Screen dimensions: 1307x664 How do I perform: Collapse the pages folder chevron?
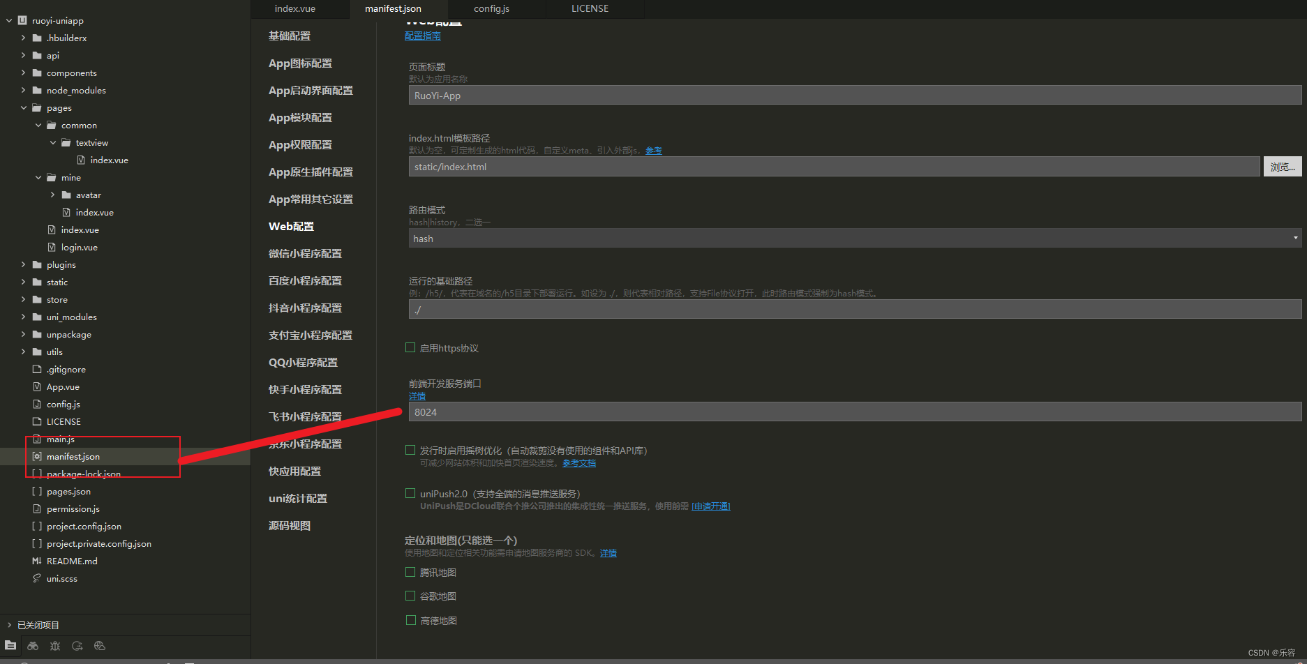point(24,107)
